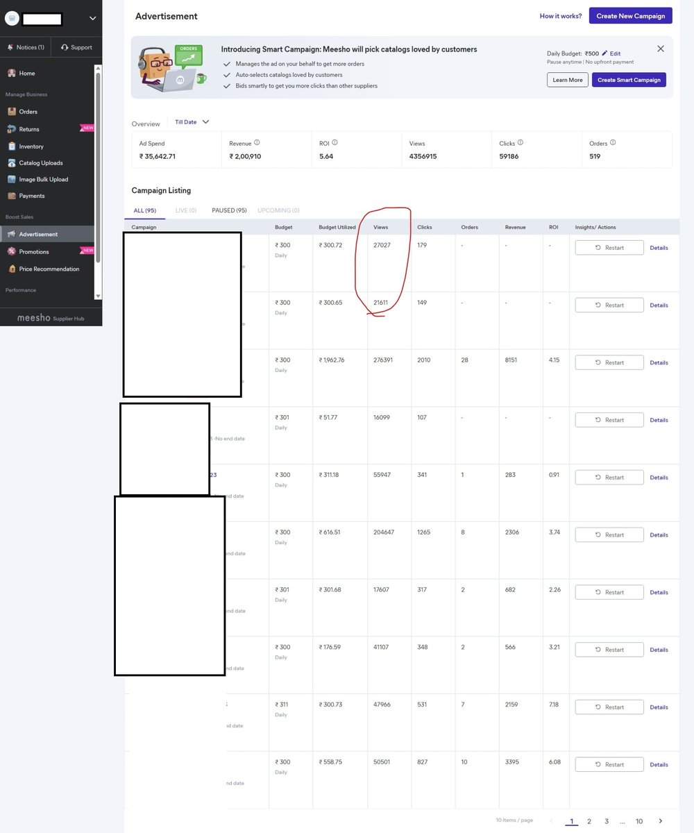Restart the campaign with 41107 views
Image resolution: width=694 pixels, height=833 pixels.
[609, 650]
